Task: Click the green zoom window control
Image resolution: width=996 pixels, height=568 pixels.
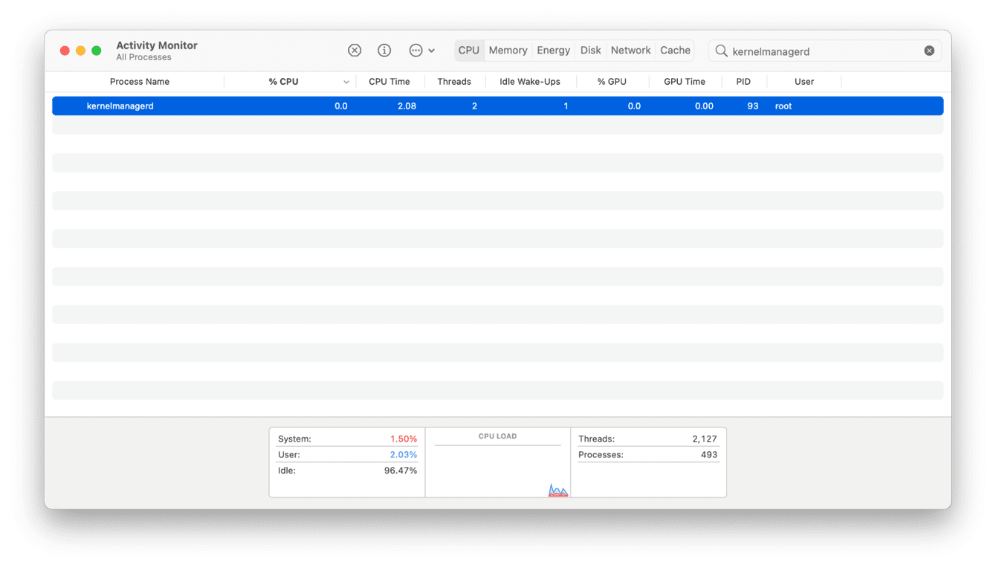Action: tap(96, 50)
